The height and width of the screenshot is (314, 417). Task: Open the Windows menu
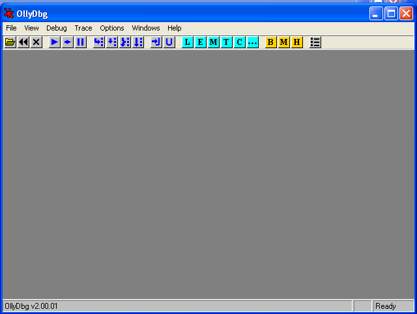click(x=146, y=28)
